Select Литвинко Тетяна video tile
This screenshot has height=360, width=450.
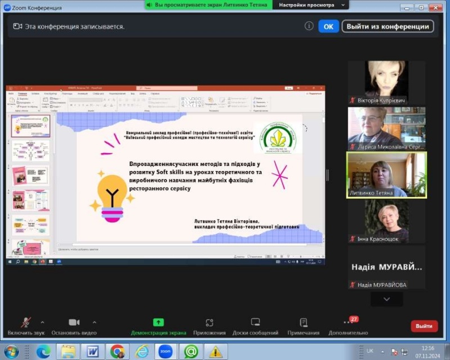[x=386, y=175]
